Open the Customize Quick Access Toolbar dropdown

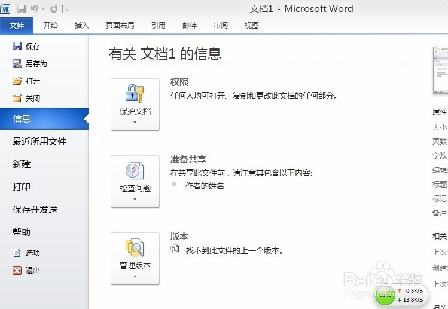click(67, 10)
